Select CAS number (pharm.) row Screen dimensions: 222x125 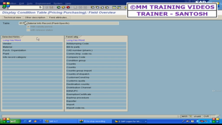point(96,50)
